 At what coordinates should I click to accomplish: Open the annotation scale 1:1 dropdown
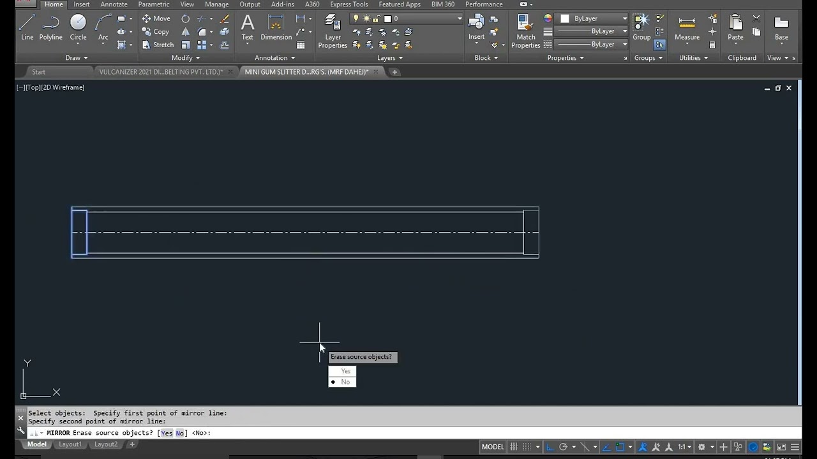pos(684,447)
